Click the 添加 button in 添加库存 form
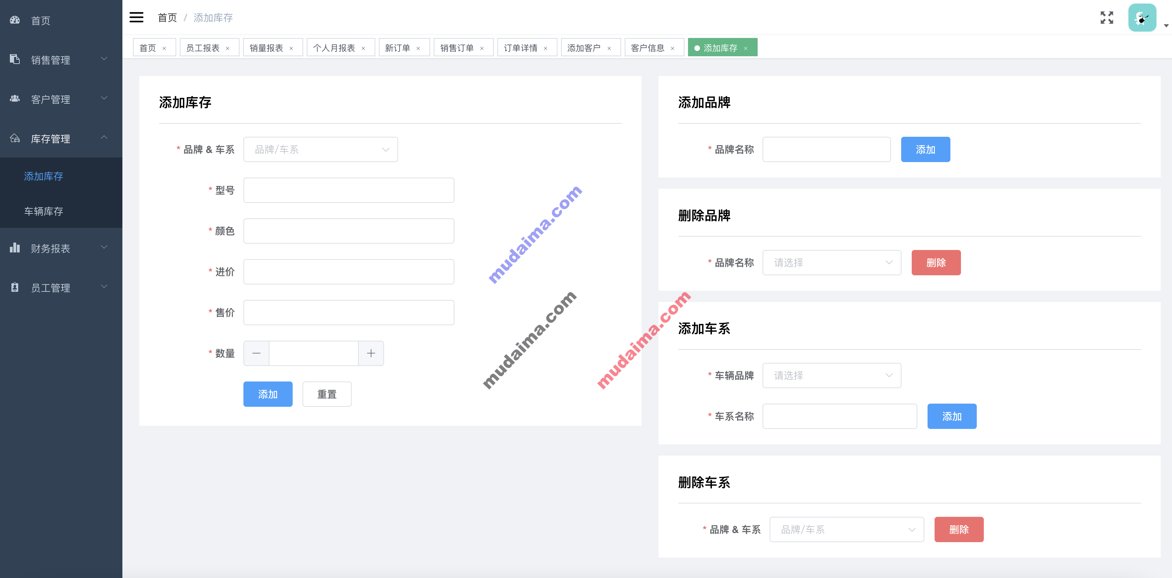The height and width of the screenshot is (578, 1172). 268,394
